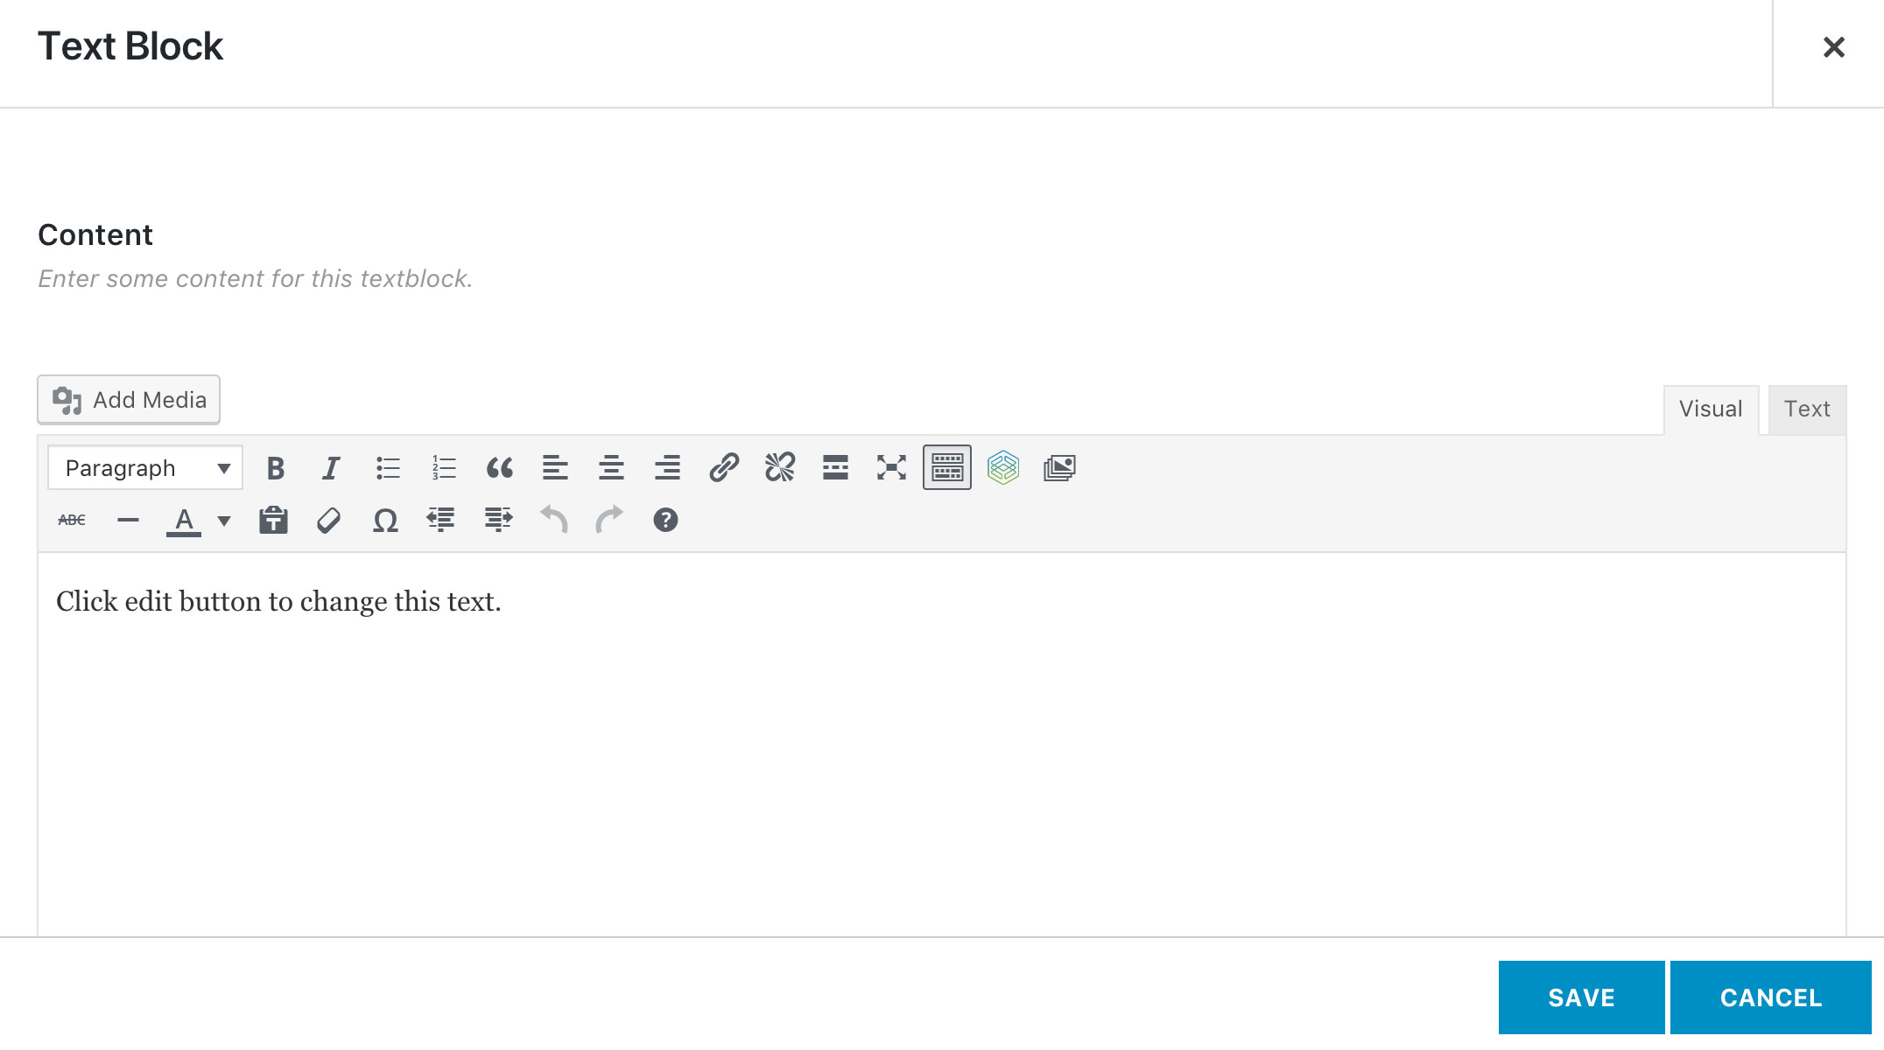Click the Add Media button
This screenshot has height=1050, width=1884.
coord(130,400)
